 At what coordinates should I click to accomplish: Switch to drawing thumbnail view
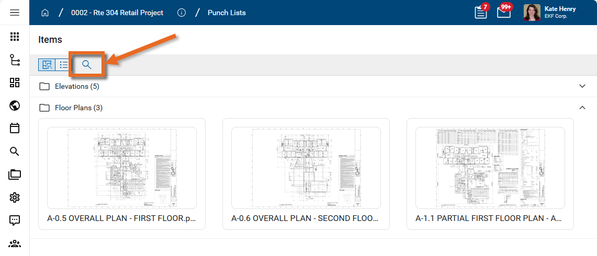[47, 65]
